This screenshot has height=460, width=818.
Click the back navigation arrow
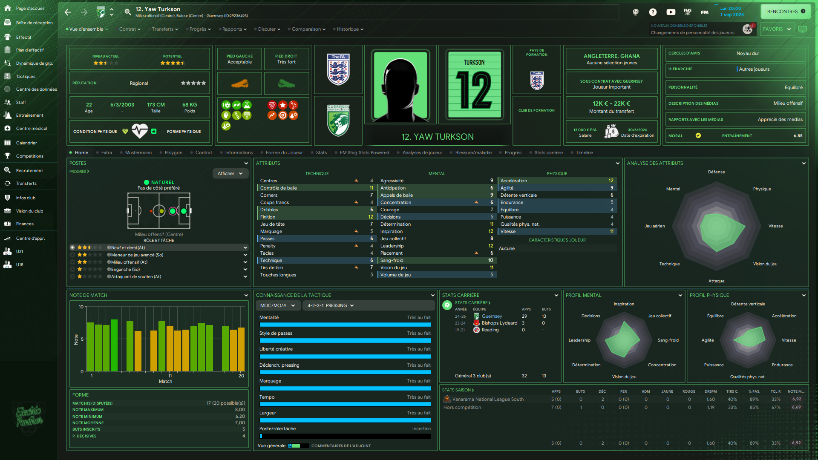point(68,12)
